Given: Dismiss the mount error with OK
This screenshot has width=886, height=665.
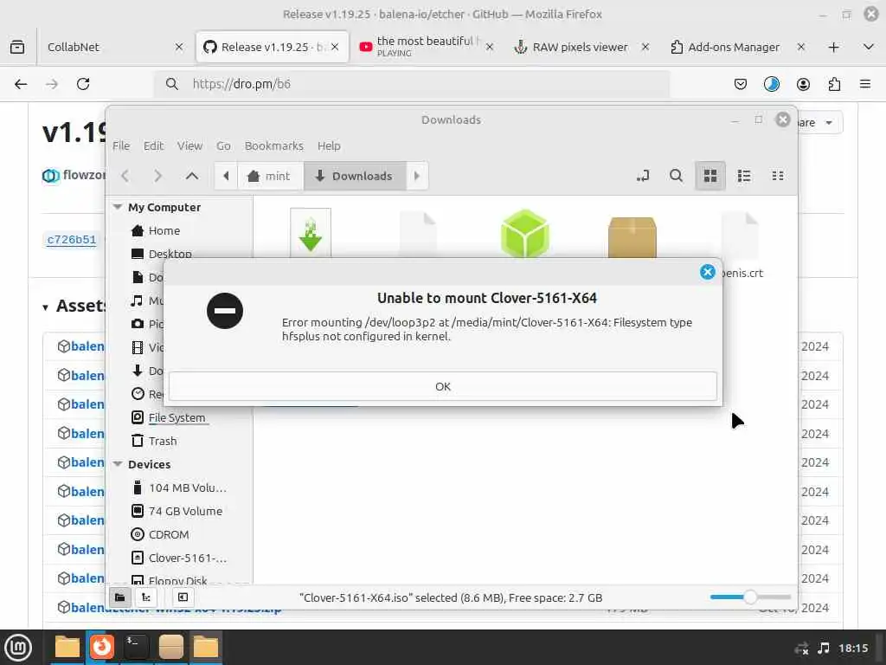Looking at the screenshot, I should coord(442,386).
